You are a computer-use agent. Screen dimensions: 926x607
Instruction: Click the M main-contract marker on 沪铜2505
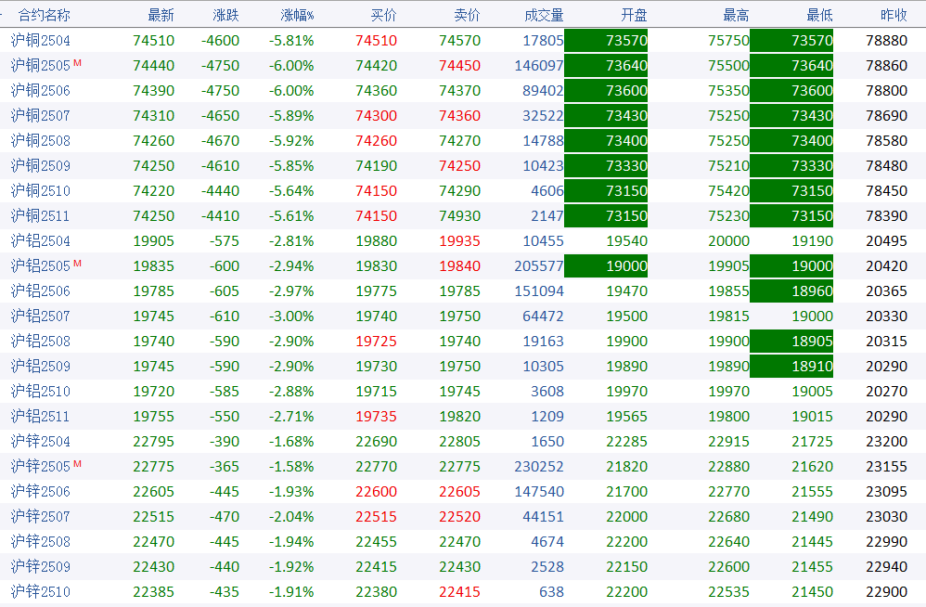[x=77, y=62]
